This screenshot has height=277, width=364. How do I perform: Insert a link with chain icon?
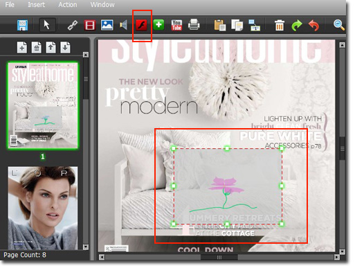[x=73, y=25]
